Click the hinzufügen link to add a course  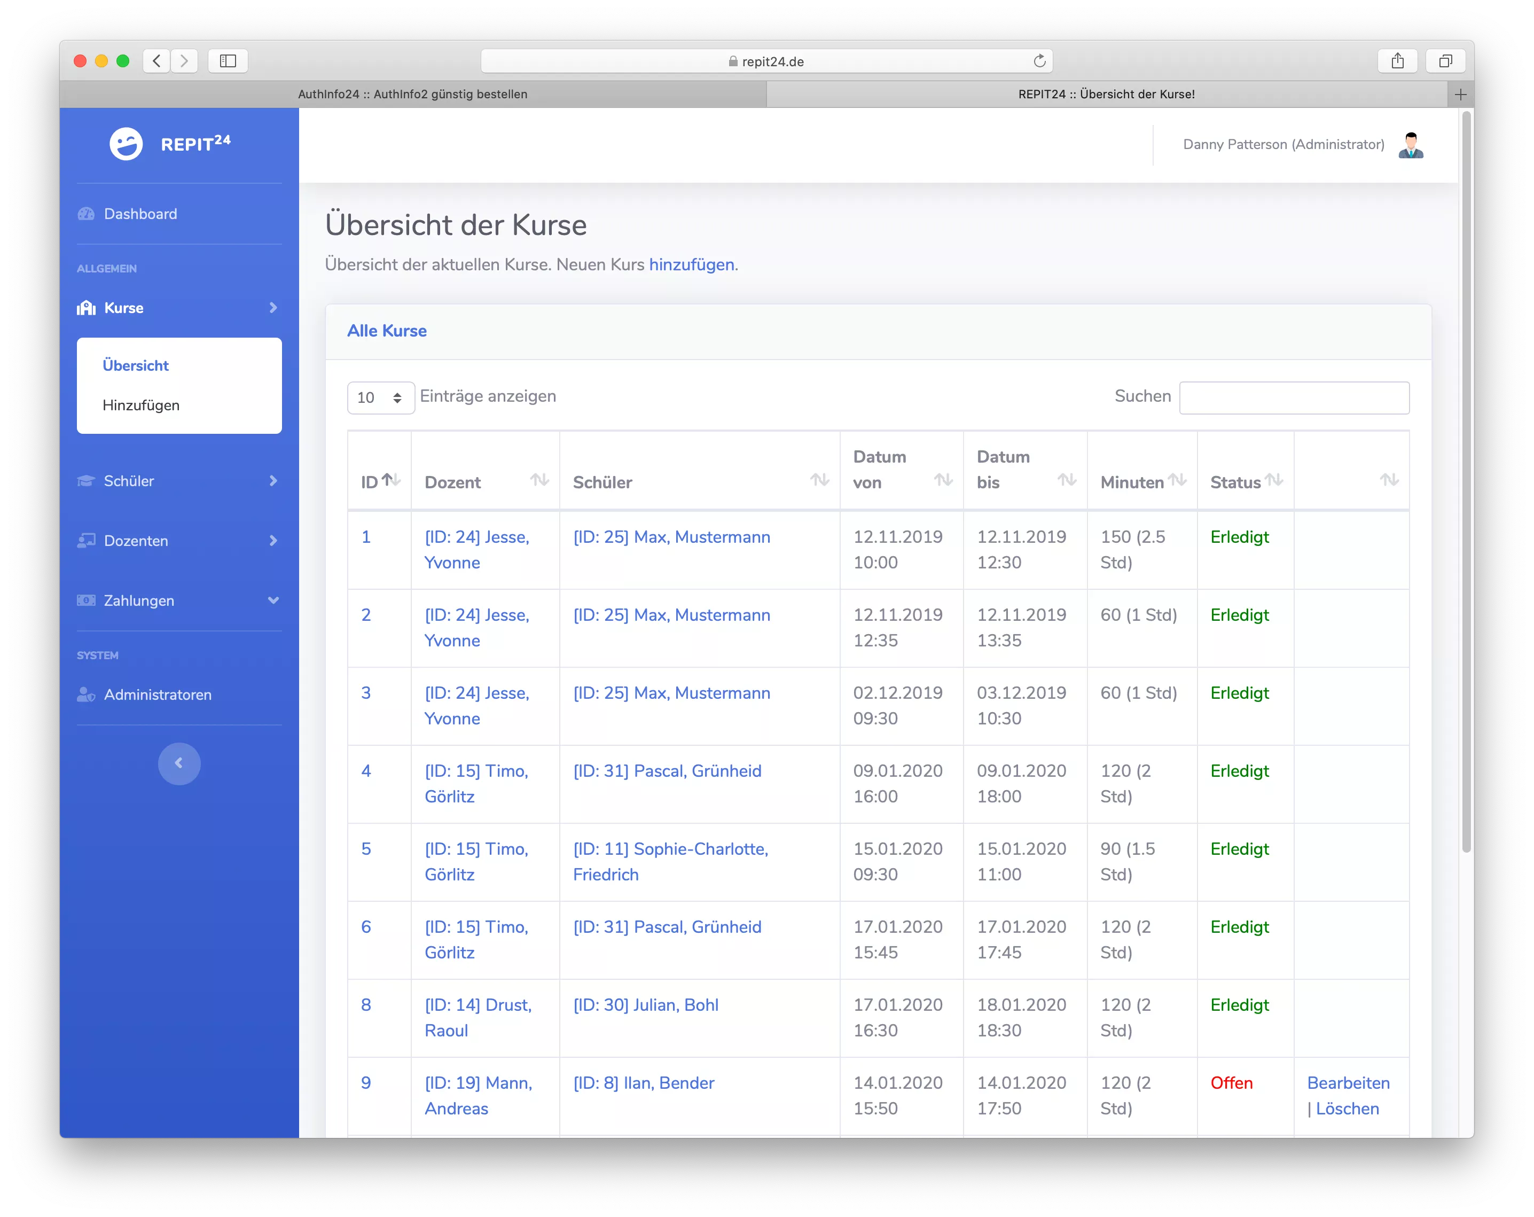click(691, 265)
